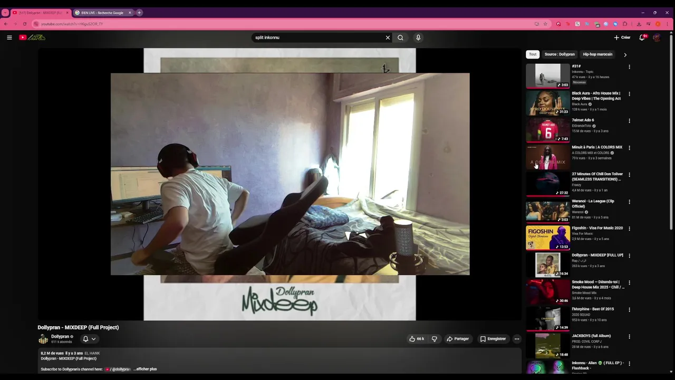
Task: Open options for 7elmet Ado 6
Action: coord(629,121)
